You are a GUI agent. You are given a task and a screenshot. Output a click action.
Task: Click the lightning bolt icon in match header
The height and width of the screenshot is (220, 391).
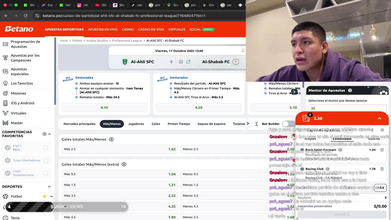(x=171, y=62)
